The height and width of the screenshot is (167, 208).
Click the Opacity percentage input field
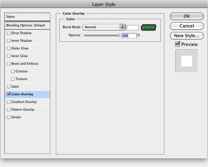(x=129, y=36)
